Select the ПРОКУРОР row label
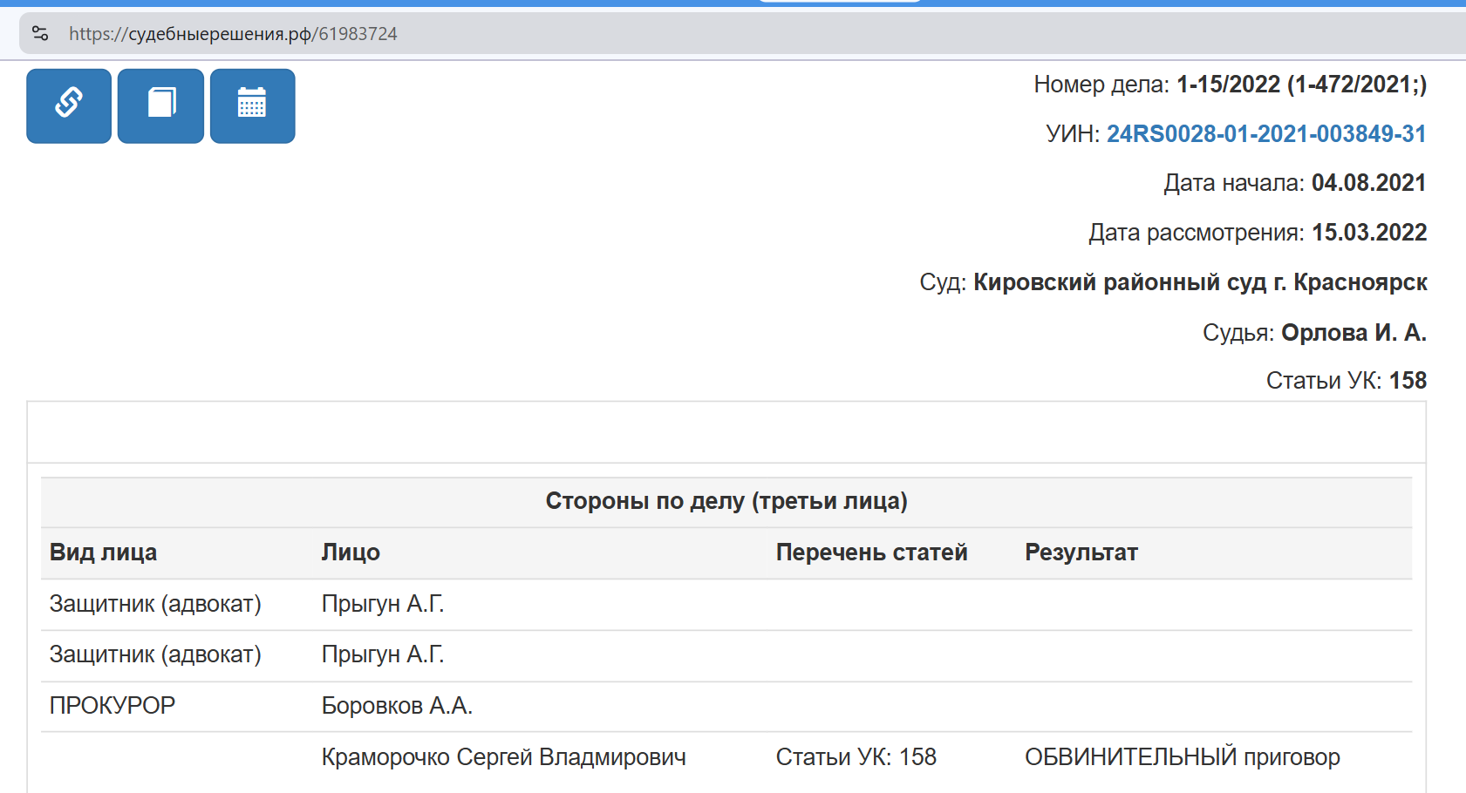 [113, 706]
